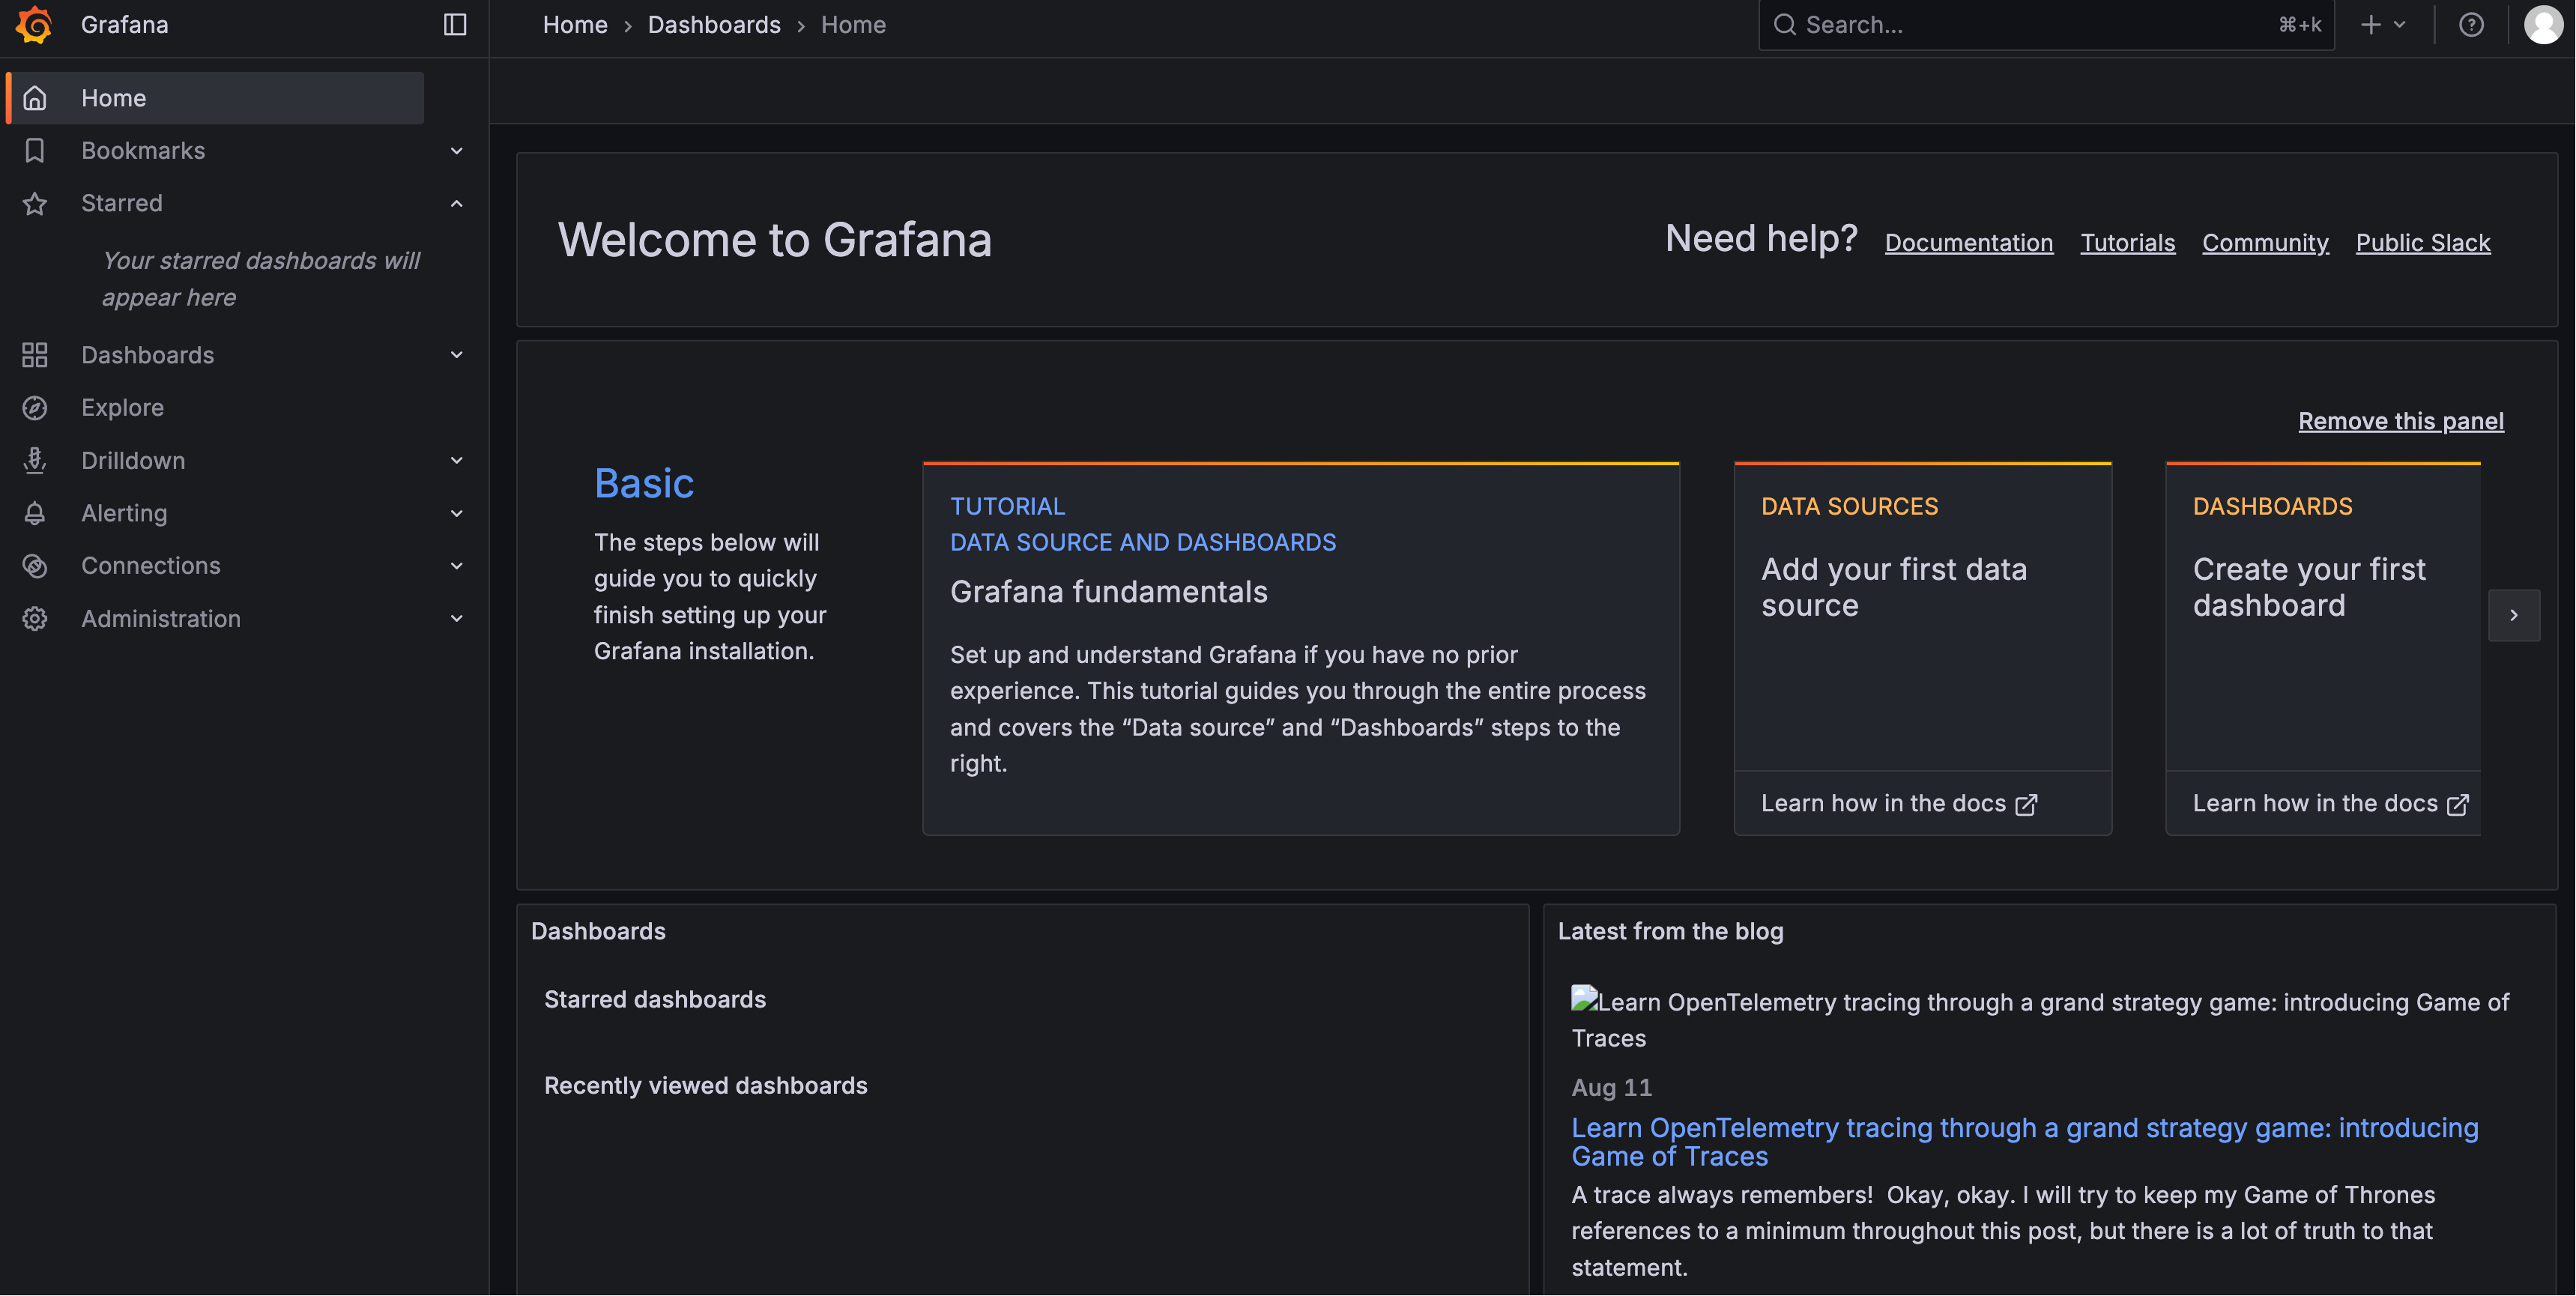Expand the Bookmarks section chevron
This screenshot has width=2576, height=1296.
tap(457, 151)
